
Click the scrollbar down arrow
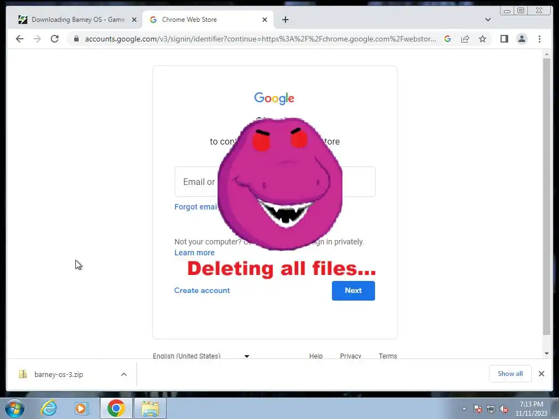coord(546,354)
